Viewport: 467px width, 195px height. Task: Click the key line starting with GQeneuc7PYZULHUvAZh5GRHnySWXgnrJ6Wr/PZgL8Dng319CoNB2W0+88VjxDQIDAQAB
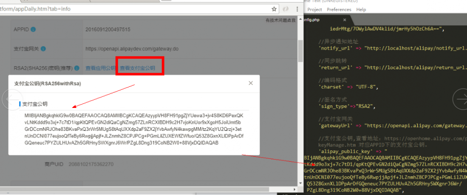click(122, 143)
